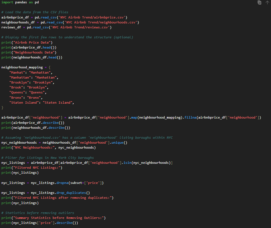Click 'print(airbnbprice_df.head())' line
Screen dimensions: 271x228
[29, 47]
